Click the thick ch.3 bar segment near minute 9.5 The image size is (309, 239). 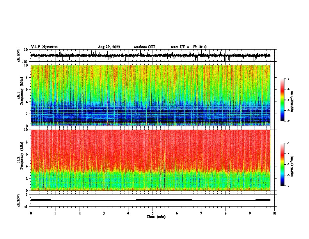pyautogui.click(x=263, y=200)
